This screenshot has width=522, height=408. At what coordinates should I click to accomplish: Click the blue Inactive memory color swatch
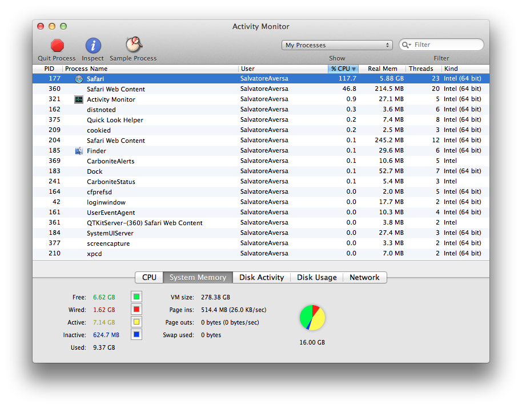click(136, 334)
